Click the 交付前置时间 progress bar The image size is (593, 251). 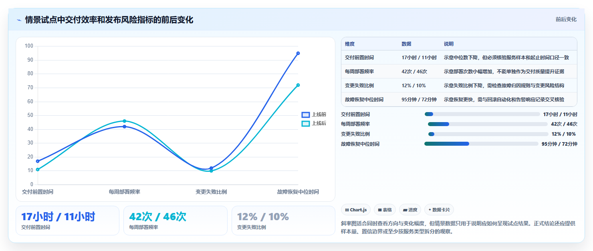pos(482,114)
